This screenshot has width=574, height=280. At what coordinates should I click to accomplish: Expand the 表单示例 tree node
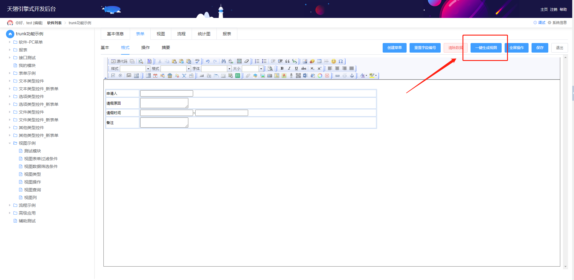[10, 73]
